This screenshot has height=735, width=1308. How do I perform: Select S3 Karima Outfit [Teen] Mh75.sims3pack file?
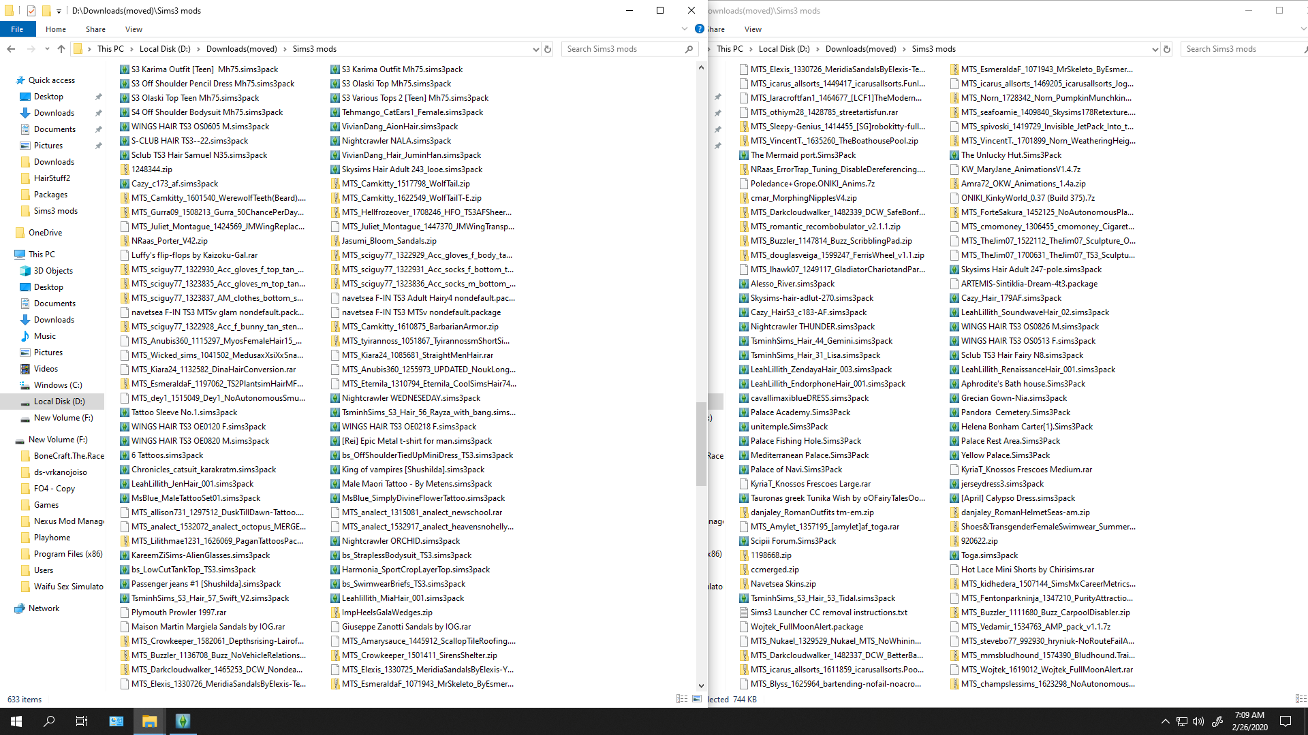204,69
